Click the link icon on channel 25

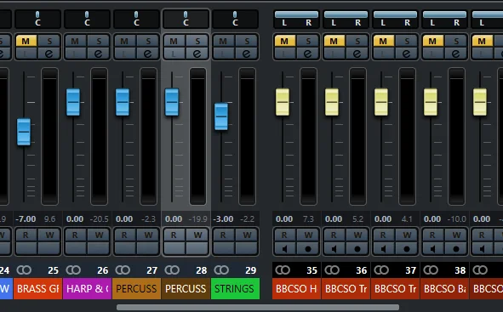coord(24,270)
